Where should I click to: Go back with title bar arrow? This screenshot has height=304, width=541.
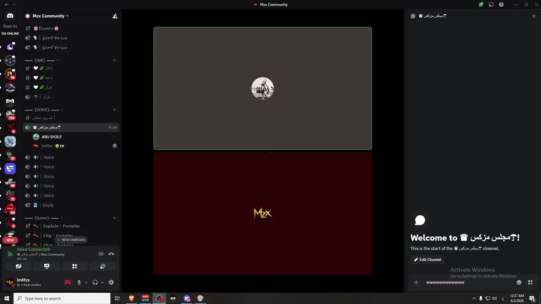click(x=6, y=5)
